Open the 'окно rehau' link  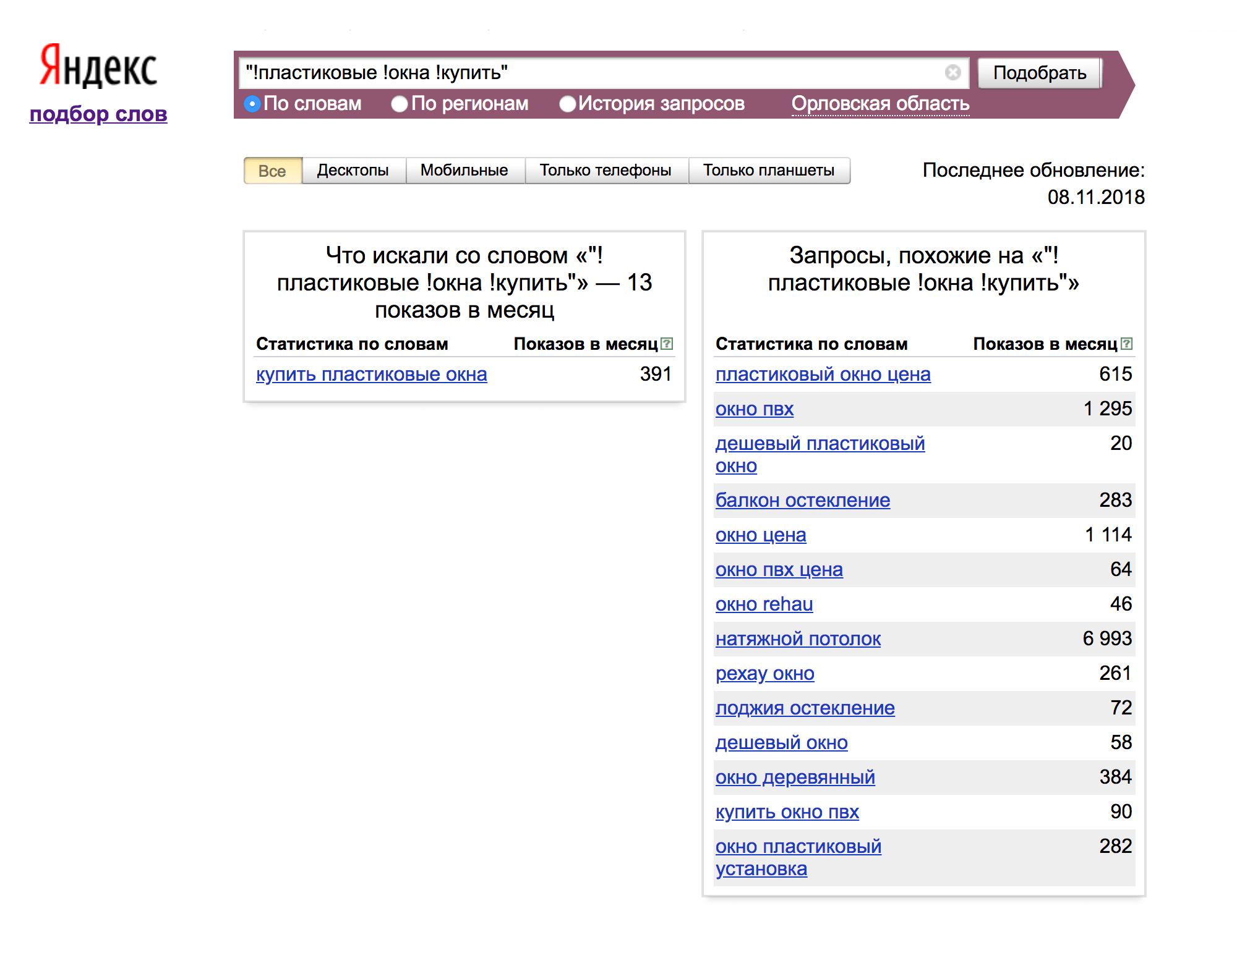[x=764, y=604]
